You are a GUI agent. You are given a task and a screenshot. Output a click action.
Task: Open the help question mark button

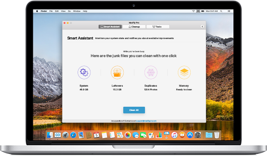click(x=202, y=27)
